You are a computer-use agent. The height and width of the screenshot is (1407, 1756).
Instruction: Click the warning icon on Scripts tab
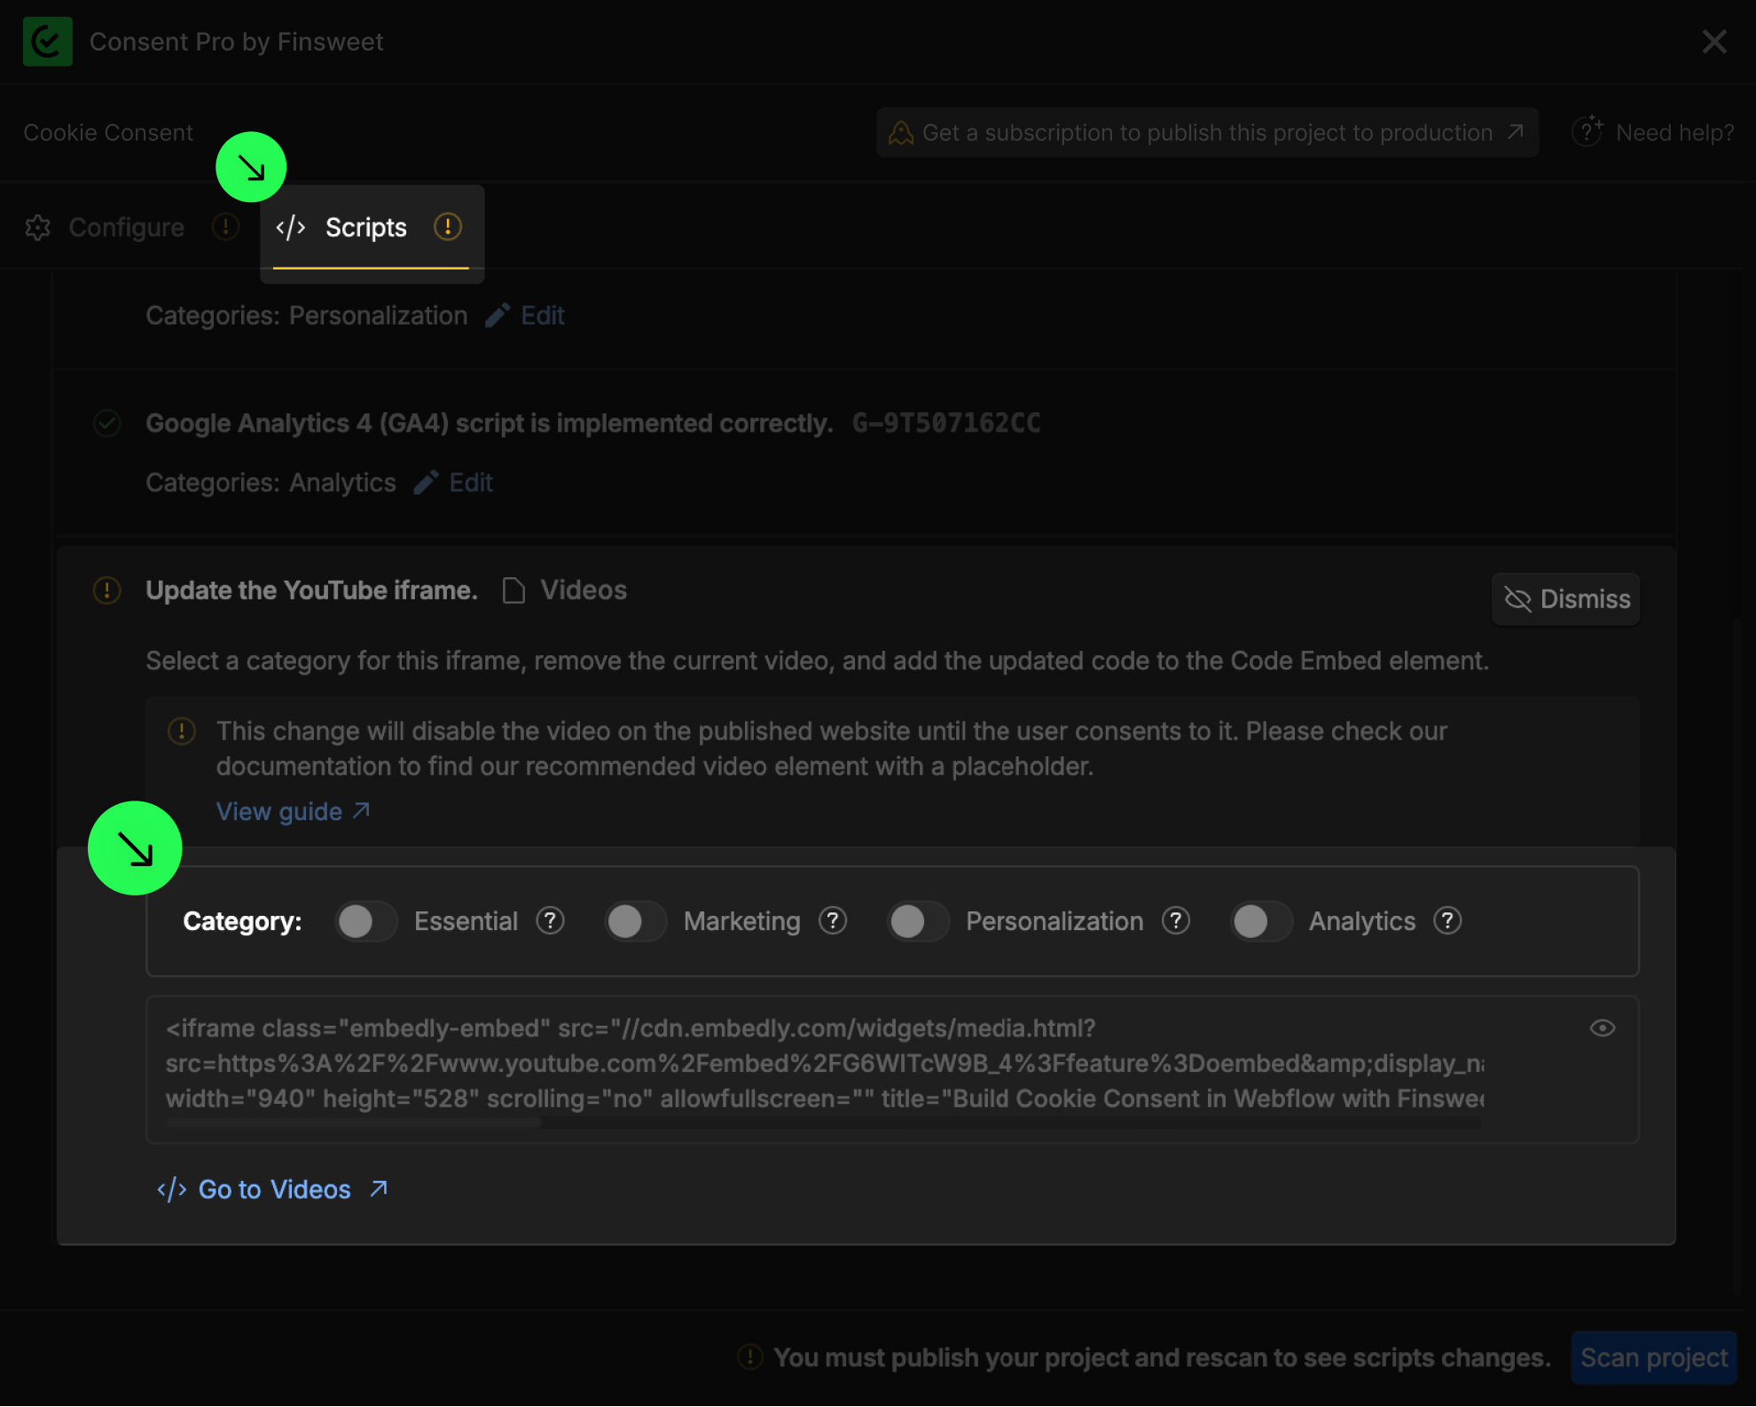point(447,227)
